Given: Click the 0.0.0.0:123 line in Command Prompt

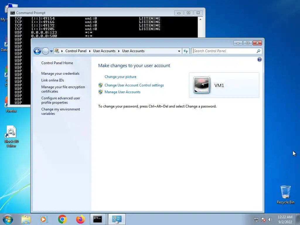Looking at the screenshot, I should point(54,33).
